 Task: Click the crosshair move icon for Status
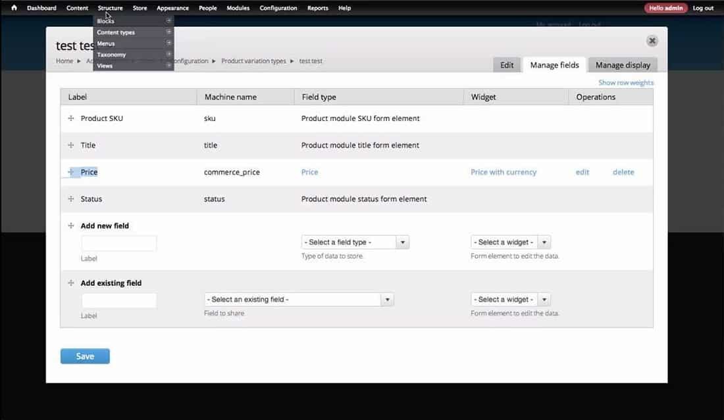pyautogui.click(x=71, y=198)
